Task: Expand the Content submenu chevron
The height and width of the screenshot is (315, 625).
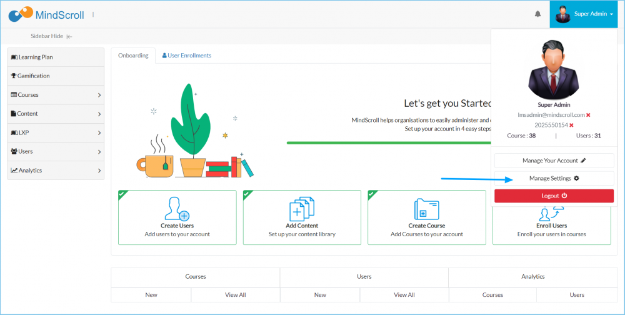Action: (99, 114)
